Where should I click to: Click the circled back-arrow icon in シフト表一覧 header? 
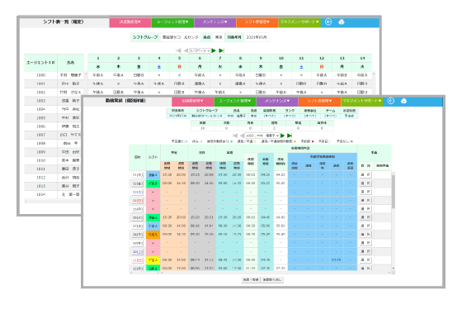[x=328, y=21]
